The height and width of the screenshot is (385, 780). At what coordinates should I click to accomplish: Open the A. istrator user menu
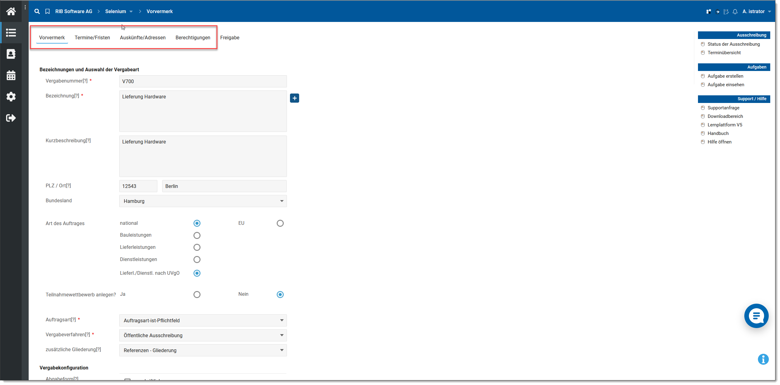[757, 12]
